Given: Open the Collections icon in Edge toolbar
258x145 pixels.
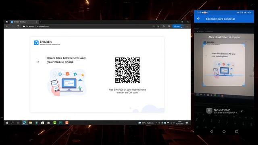Looking at the screenshot, I should pos(169,26).
